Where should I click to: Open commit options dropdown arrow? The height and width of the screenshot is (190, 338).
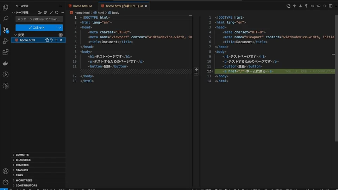pos(60,27)
